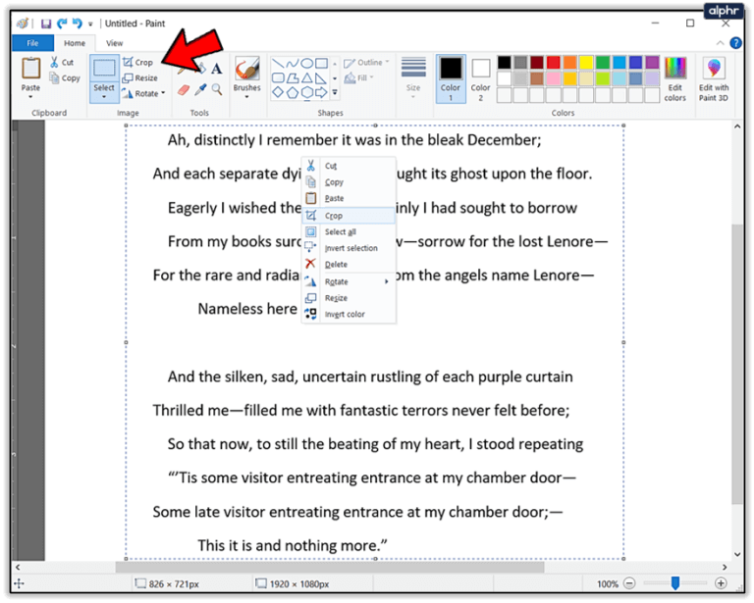Choose Resize from the context menu

[x=349, y=298]
